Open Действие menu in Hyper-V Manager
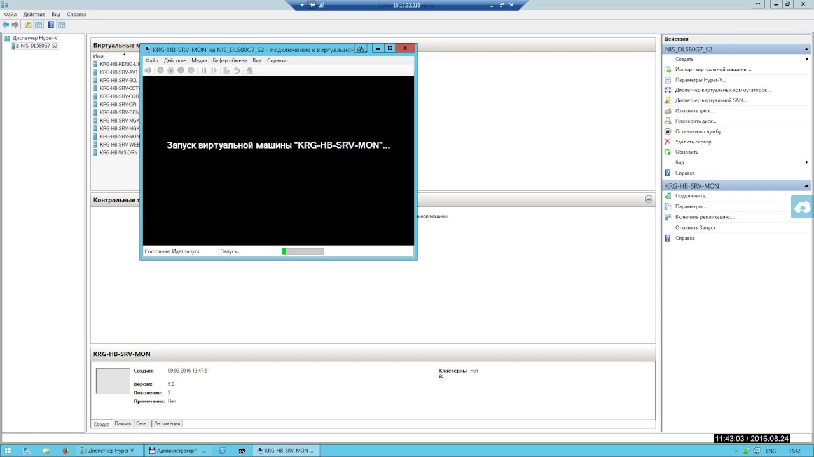This screenshot has height=457, width=814. [x=34, y=14]
